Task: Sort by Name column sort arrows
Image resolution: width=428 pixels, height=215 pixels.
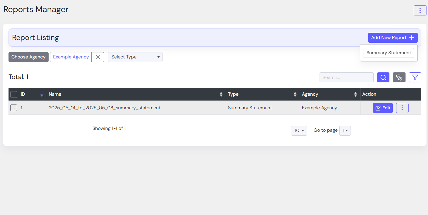Action: pyautogui.click(x=221, y=94)
